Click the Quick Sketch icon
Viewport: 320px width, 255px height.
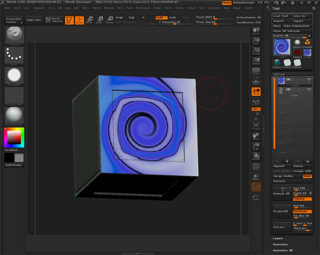(54, 20)
